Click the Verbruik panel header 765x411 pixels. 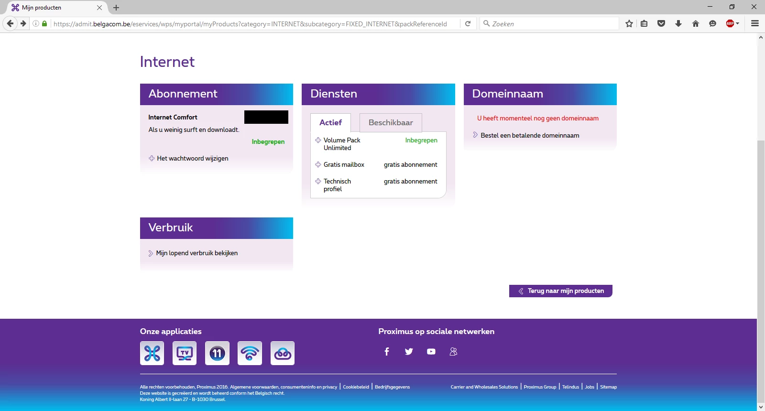[x=217, y=228]
